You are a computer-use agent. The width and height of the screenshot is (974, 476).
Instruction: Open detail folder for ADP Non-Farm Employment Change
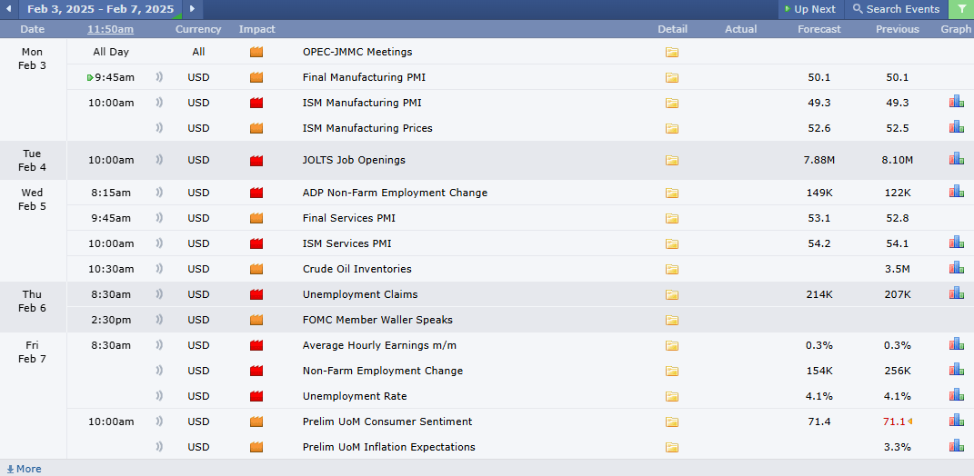click(x=671, y=193)
